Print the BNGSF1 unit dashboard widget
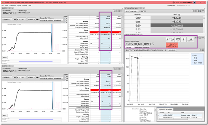Screen dimensions: 208x125 (119, 11)
